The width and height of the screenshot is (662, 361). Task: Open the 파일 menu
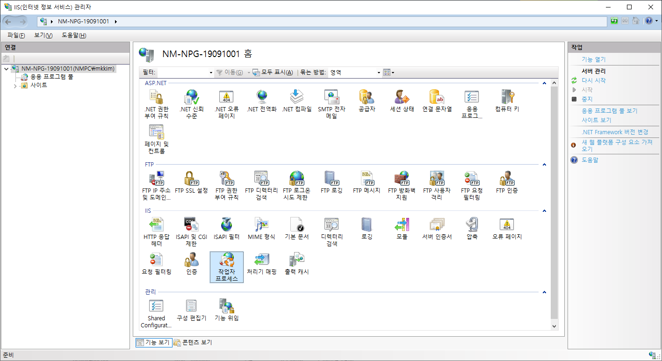coord(16,36)
